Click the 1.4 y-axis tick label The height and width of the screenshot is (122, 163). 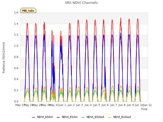coord(16,24)
